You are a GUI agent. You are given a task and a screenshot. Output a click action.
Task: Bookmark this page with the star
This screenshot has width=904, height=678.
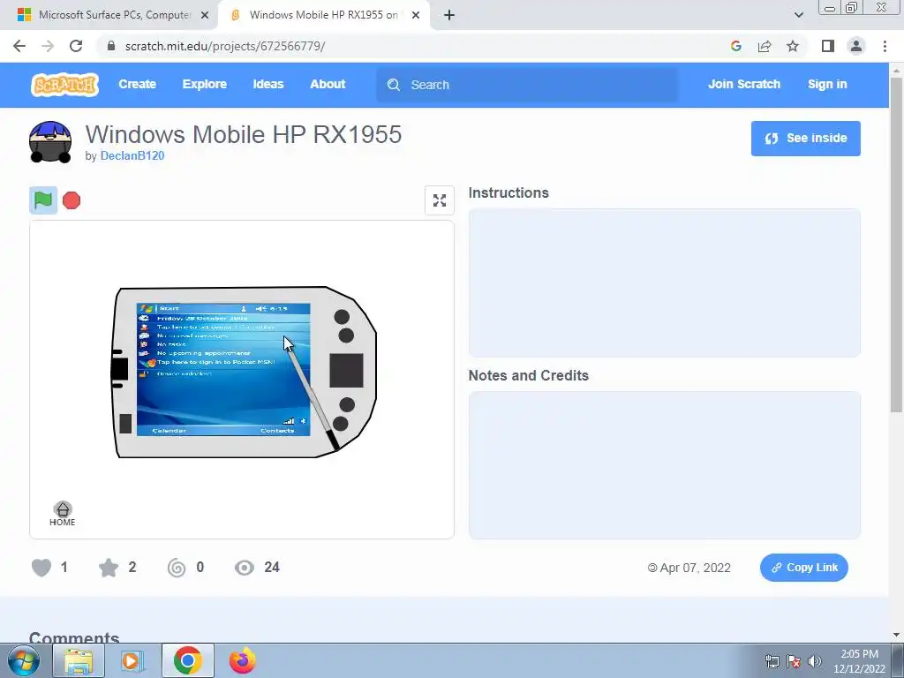pos(793,46)
